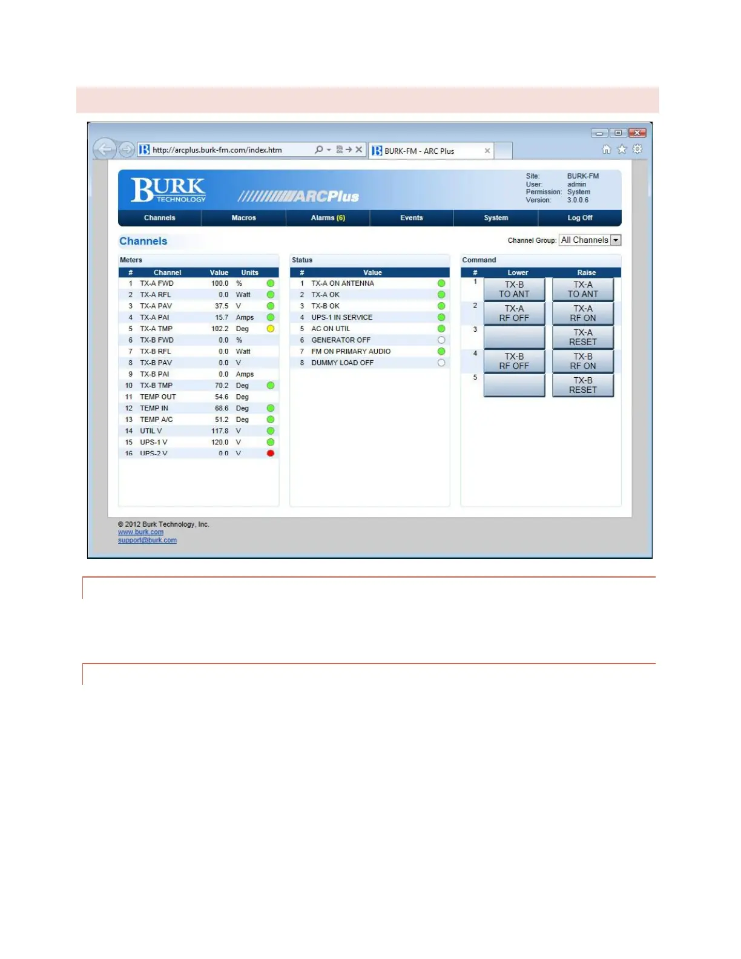Click the status indicator for TX-A ON ANTENNA
This screenshot has height=959, width=741.
pyautogui.click(x=441, y=283)
